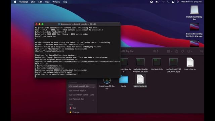Select the kexts folder
The image size is (215, 121).
(124, 80)
